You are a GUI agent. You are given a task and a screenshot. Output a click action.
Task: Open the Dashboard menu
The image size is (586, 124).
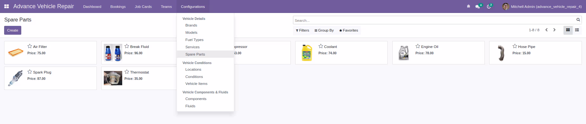tap(92, 6)
